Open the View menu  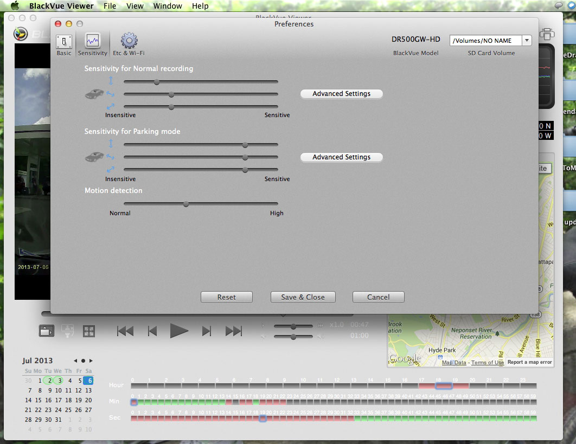click(135, 6)
